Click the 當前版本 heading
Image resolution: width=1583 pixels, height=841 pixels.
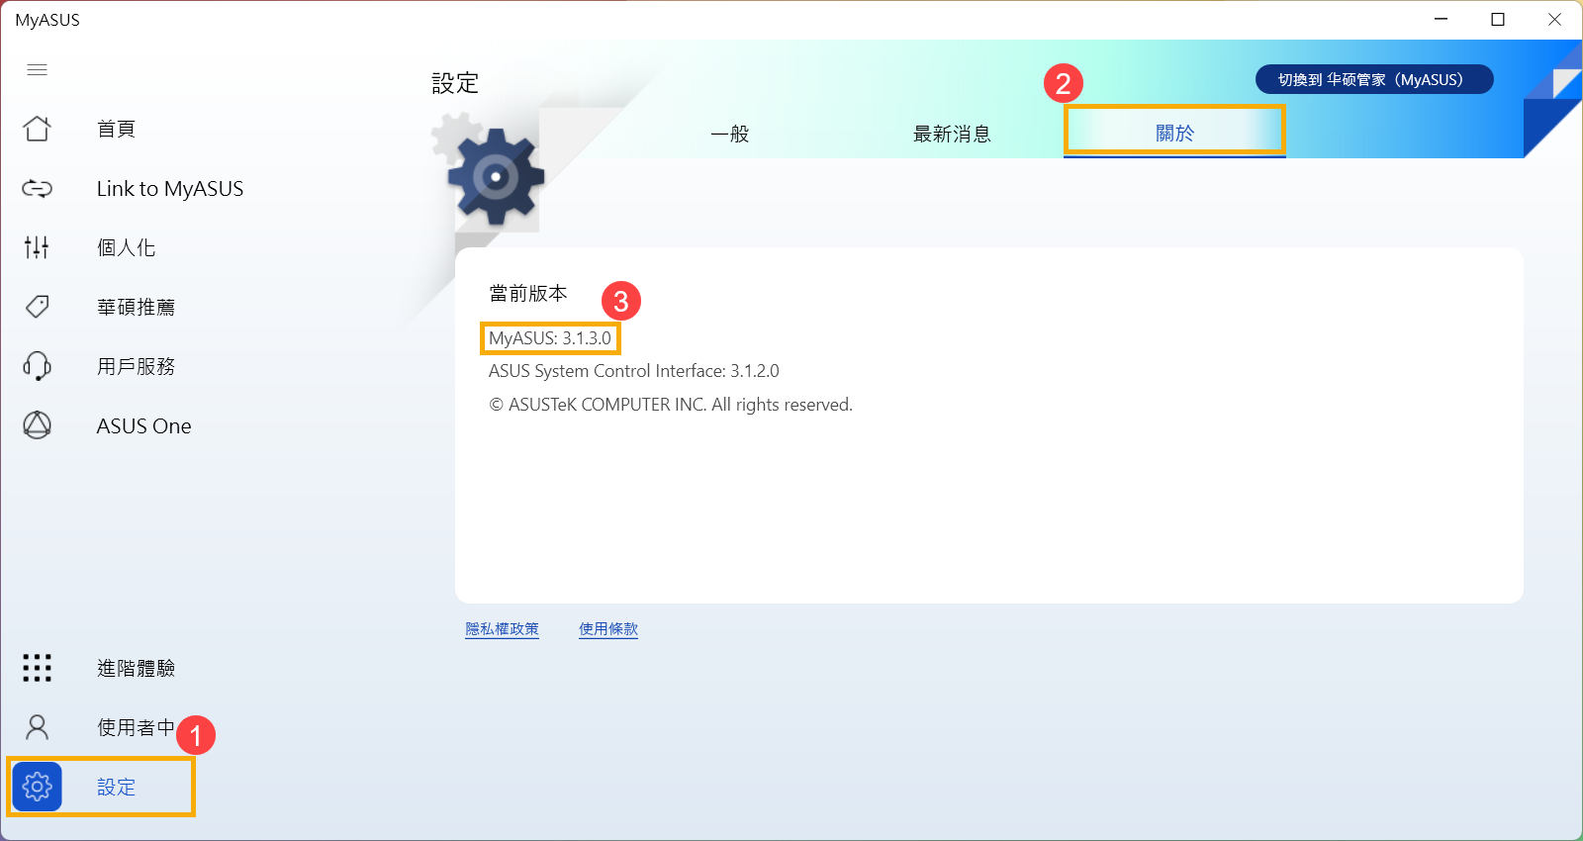pyautogui.click(x=528, y=293)
